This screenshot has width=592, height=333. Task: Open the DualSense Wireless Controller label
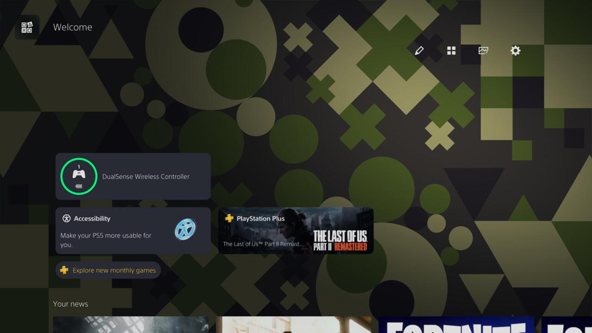point(146,177)
